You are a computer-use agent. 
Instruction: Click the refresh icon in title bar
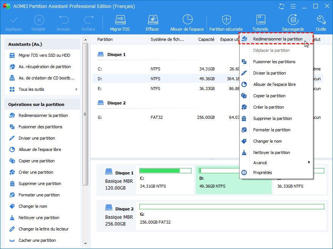[281, 6]
